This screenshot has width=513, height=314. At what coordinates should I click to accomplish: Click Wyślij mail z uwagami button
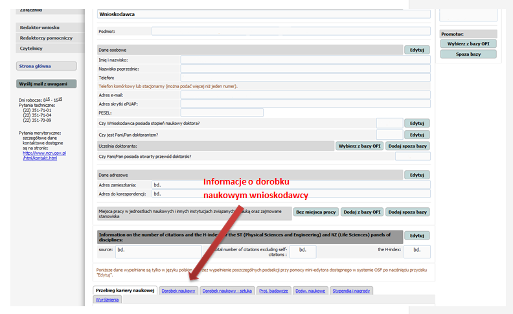47,84
